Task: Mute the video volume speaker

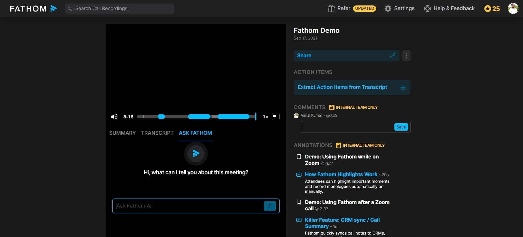Action: point(114,117)
